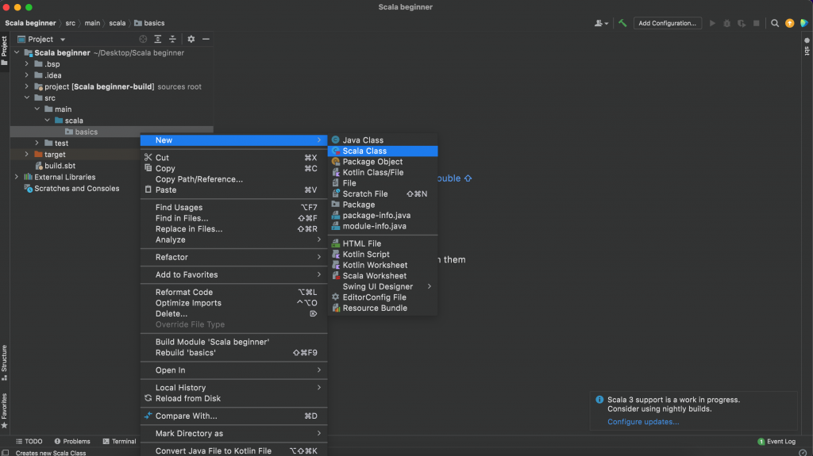Collapse the Scala beginner root node
Screen dimensions: 813x456
[x=17, y=52]
